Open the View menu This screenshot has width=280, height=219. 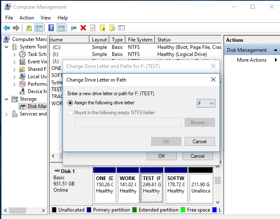pyautogui.click(x=46, y=18)
